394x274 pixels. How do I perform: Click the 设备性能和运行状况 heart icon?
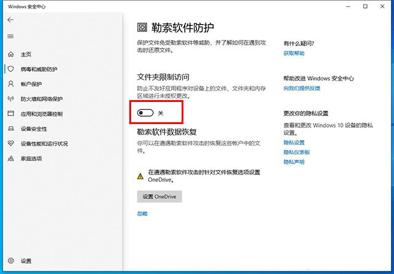[x=10, y=144]
